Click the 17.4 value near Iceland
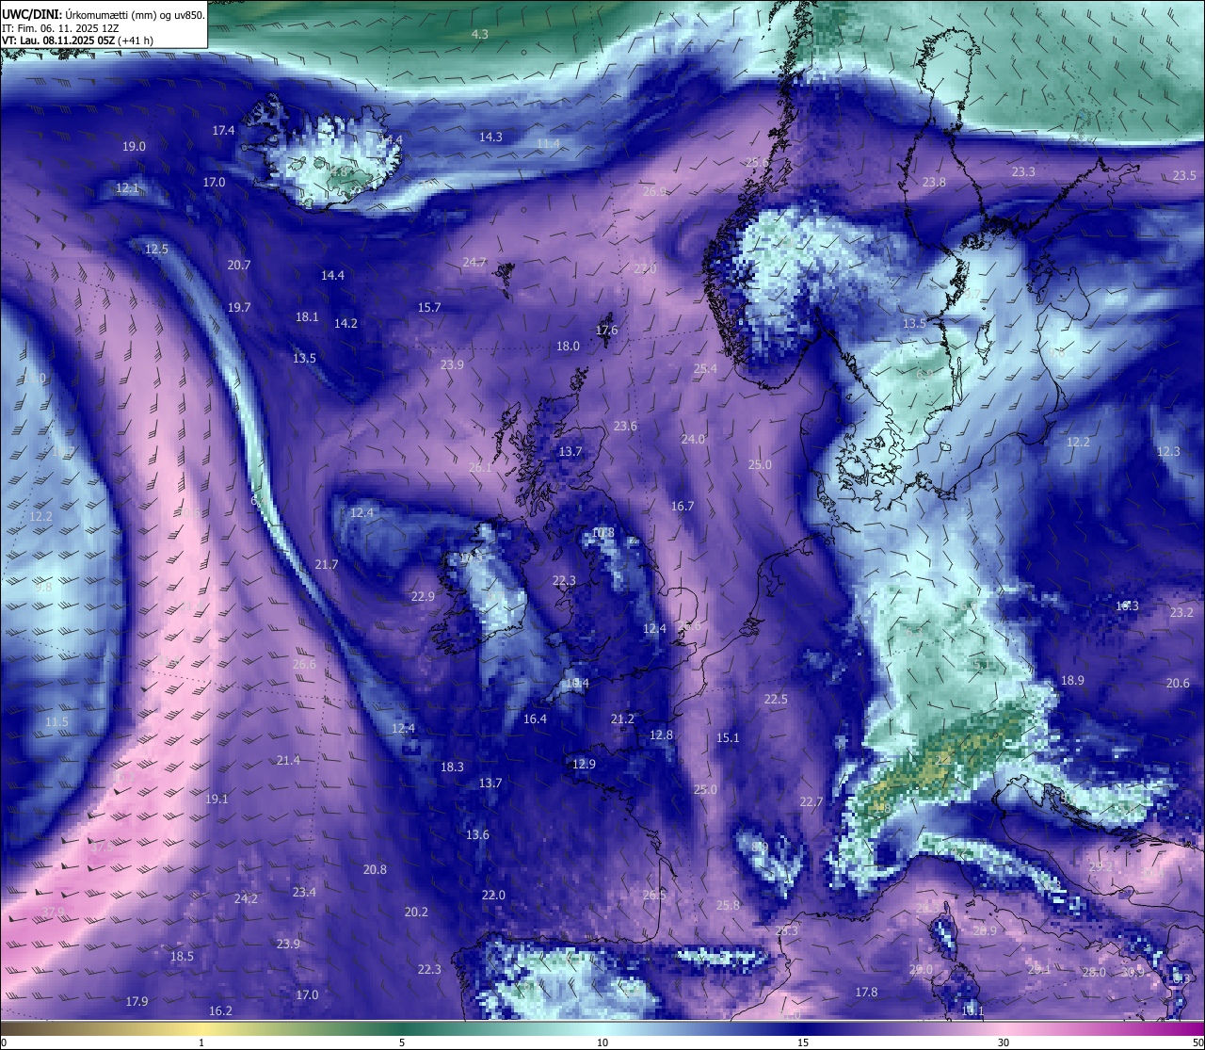The width and height of the screenshot is (1205, 1050). (223, 131)
